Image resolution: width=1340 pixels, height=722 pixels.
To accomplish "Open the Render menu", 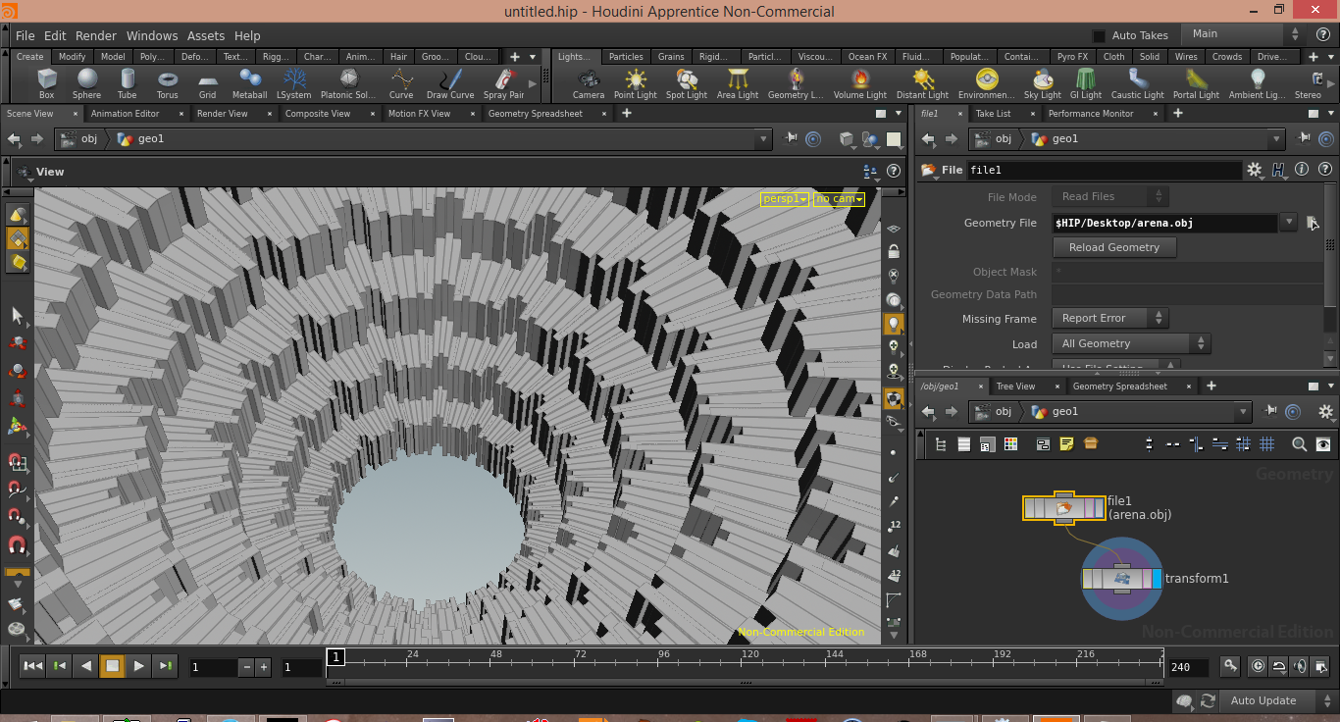I will (x=95, y=35).
